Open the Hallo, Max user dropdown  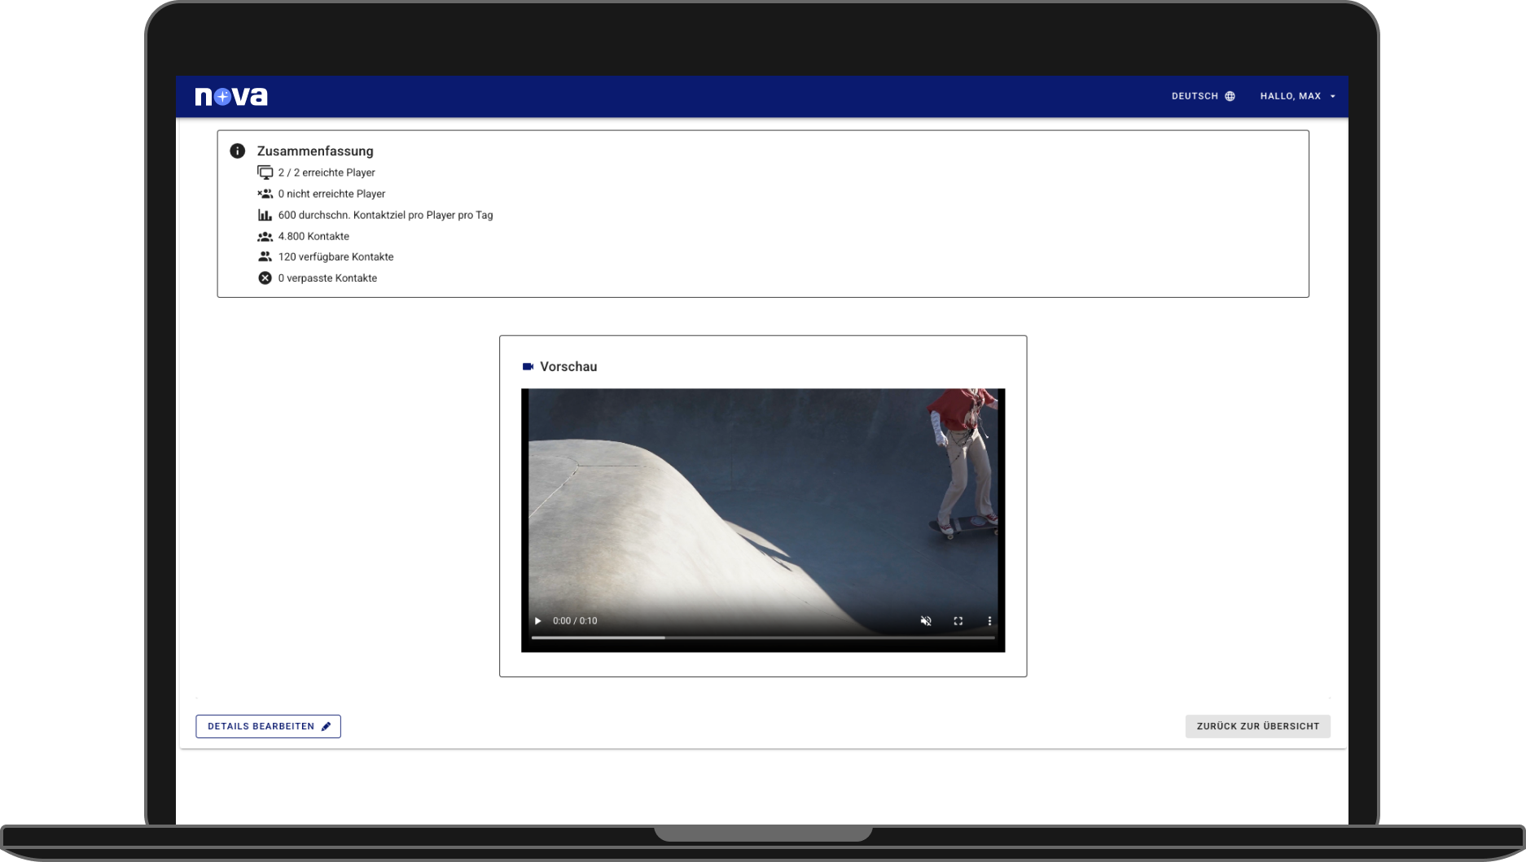click(x=1297, y=96)
